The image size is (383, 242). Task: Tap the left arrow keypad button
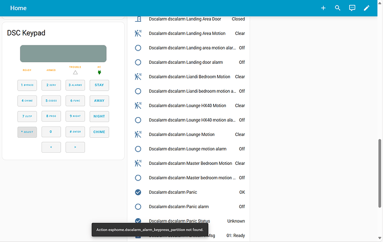pos(51,147)
